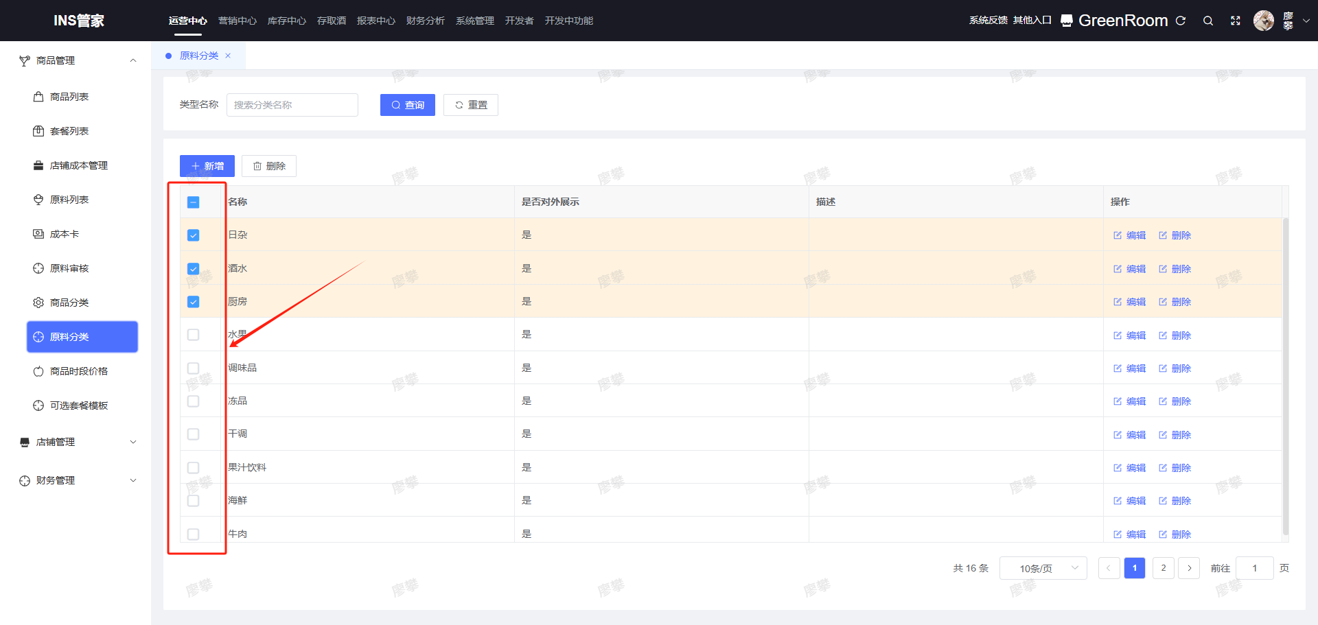Click the 成本卡 card icon

point(38,234)
